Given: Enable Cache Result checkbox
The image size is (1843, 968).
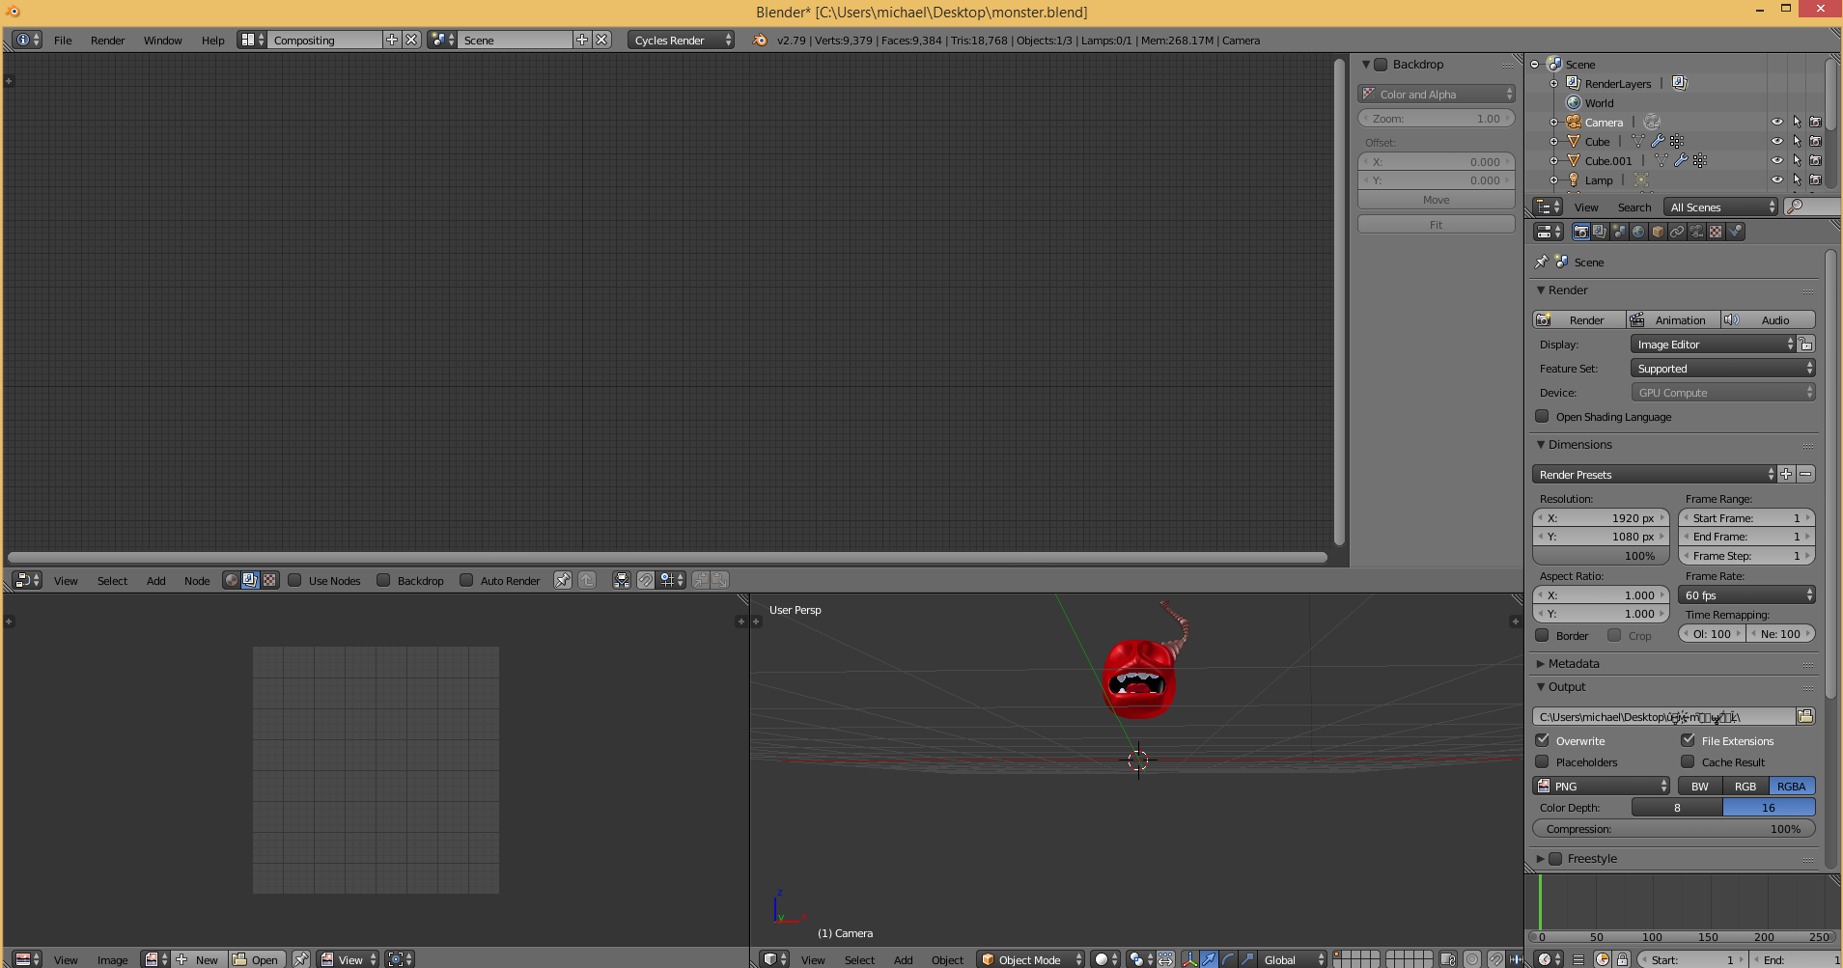Looking at the screenshot, I should click(1688, 761).
